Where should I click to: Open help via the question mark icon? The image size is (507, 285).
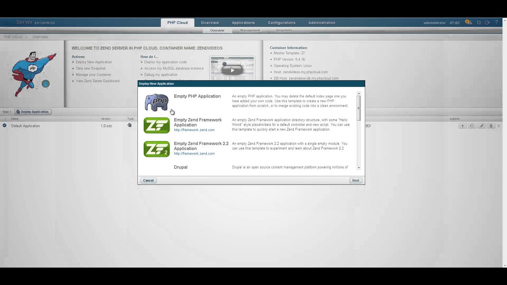496,23
